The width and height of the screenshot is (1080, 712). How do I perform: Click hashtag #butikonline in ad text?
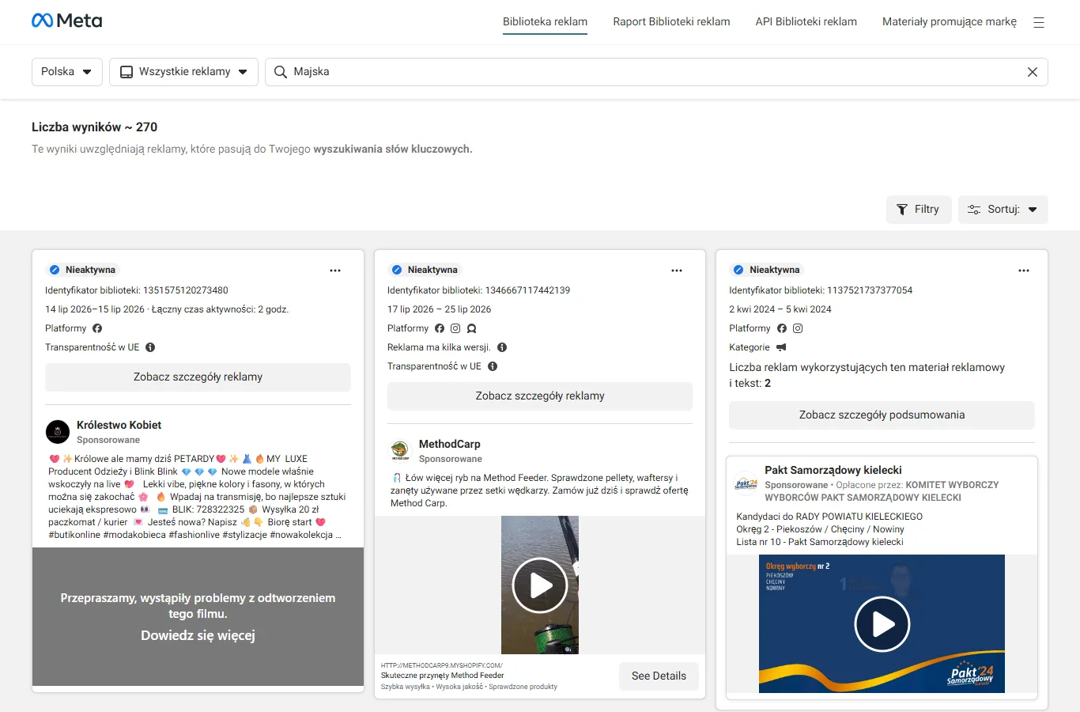click(79, 535)
